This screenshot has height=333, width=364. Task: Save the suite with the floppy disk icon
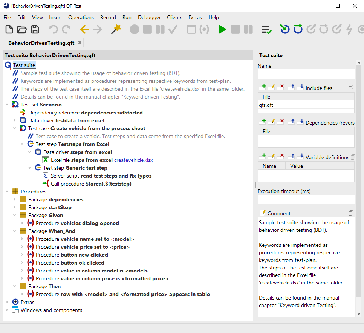pos(35,30)
